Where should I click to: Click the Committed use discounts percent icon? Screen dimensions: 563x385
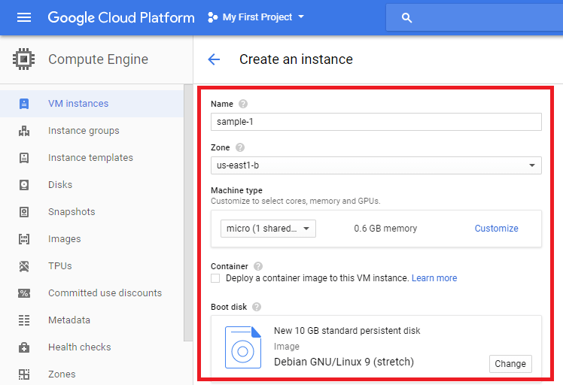point(24,293)
